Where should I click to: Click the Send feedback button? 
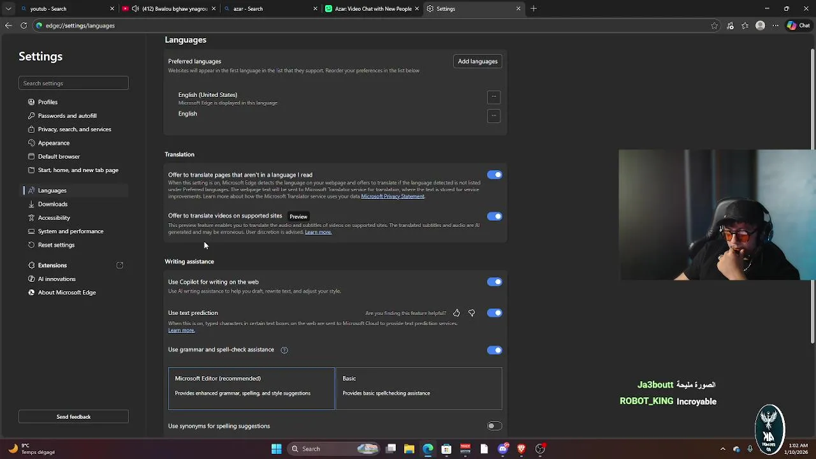point(73,417)
